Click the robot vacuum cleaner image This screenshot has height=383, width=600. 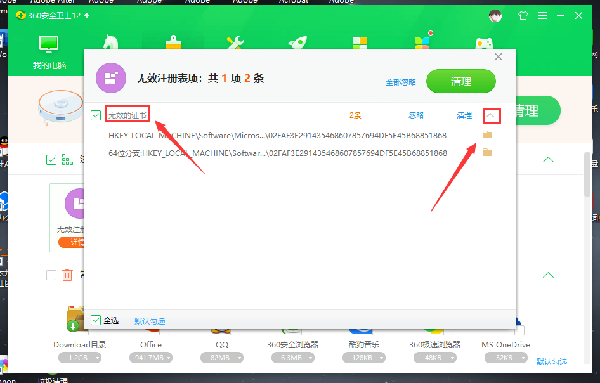click(60, 107)
